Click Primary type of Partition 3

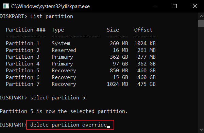(x=62, y=57)
